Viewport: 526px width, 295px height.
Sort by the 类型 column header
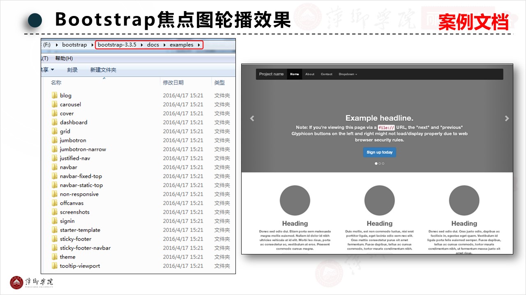pos(219,82)
